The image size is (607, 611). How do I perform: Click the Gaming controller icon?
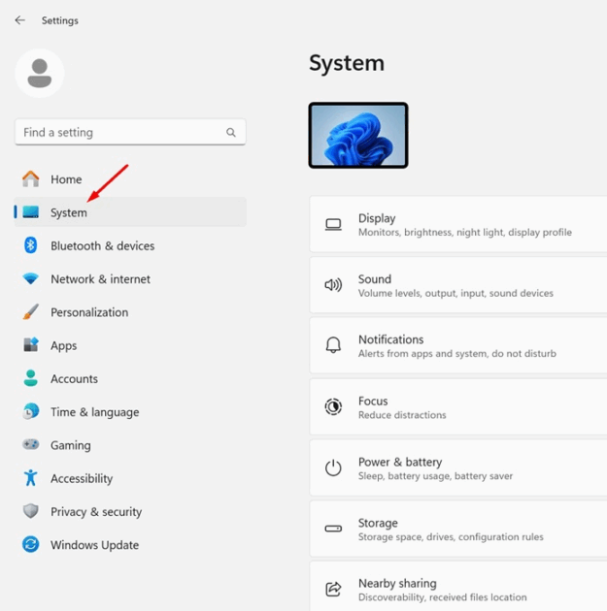pyautogui.click(x=30, y=444)
